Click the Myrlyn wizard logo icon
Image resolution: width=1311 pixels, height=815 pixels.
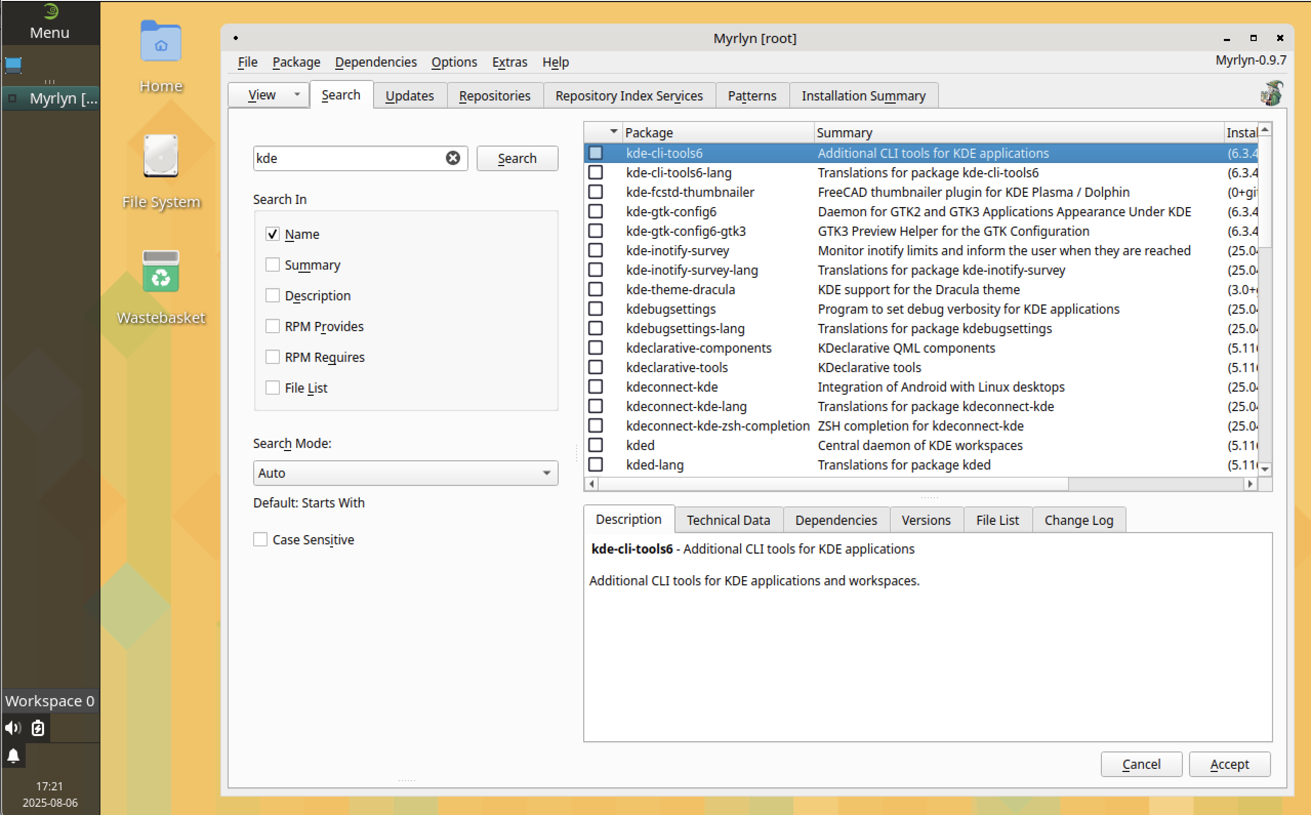tap(1272, 93)
